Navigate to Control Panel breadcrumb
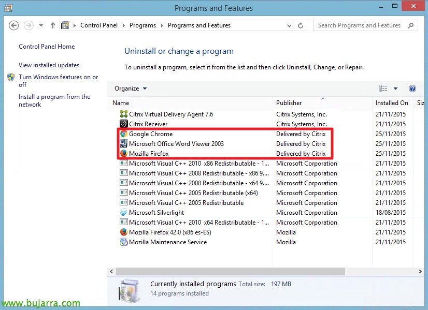This screenshot has height=310, width=428. tap(99, 25)
